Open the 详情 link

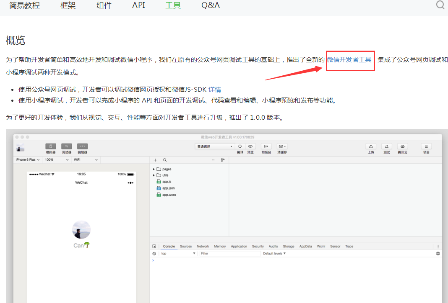(215, 90)
